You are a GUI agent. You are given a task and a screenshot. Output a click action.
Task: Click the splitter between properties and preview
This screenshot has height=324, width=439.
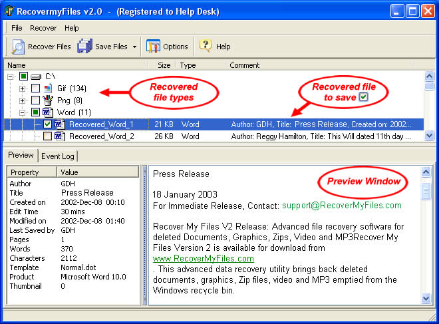click(x=144, y=236)
